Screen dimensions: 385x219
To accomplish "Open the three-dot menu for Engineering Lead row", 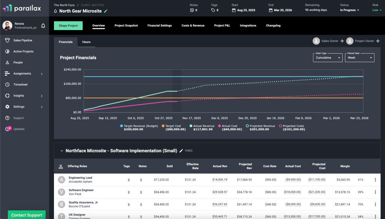I will [x=375, y=180].
